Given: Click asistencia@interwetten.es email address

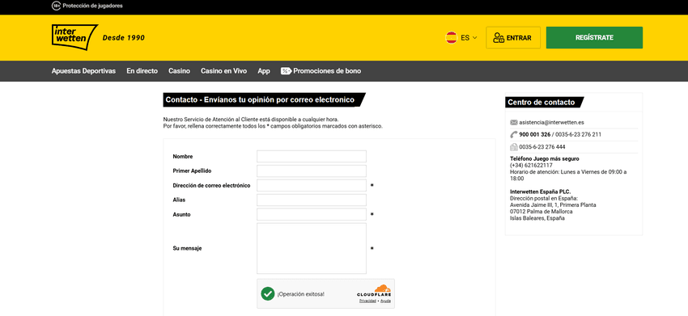Looking at the screenshot, I should (551, 123).
